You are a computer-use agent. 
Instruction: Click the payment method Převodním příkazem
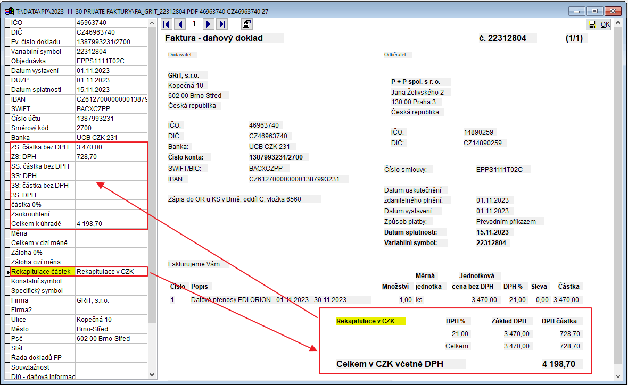click(506, 222)
